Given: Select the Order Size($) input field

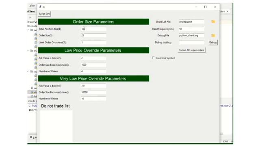Looking at the screenshot, I should pyautogui.click(x=93, y=35).
